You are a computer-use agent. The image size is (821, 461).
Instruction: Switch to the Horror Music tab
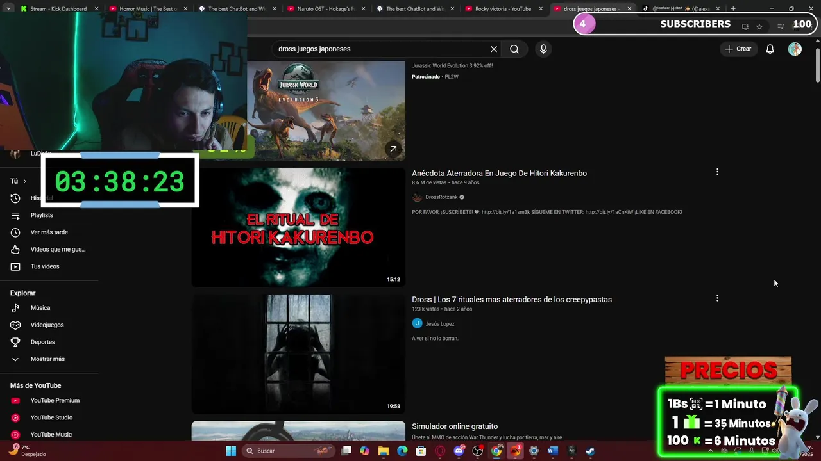pos(148,8)
